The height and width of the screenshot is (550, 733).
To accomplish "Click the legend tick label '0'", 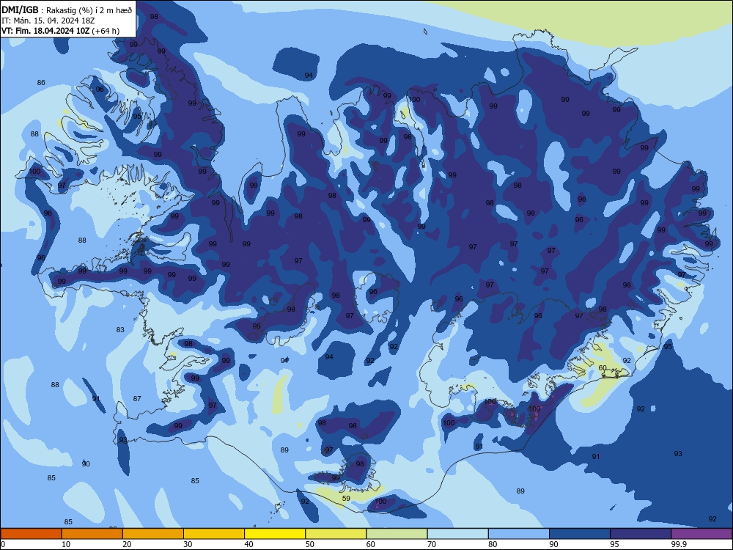I will pos(2,544).
